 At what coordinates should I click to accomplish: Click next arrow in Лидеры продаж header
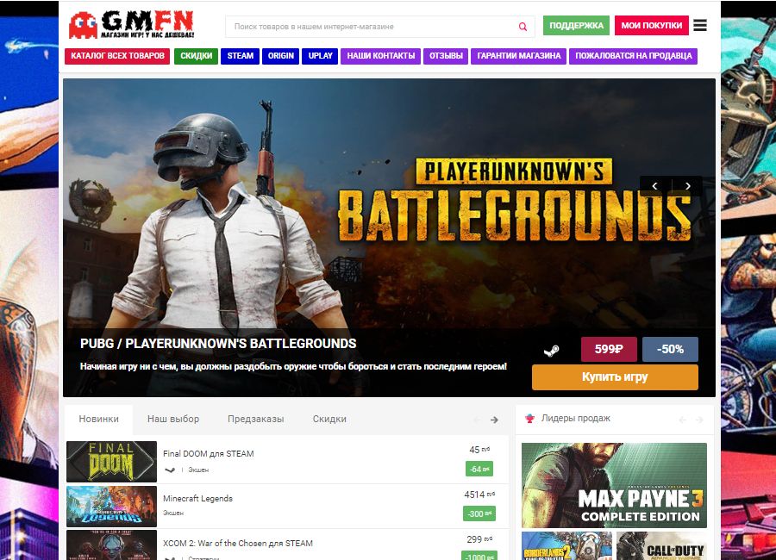point(699,420)
